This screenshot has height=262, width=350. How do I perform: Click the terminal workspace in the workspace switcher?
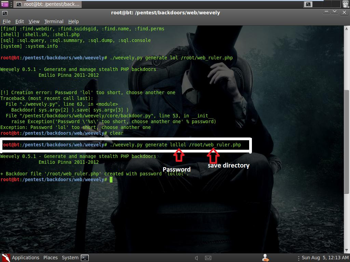coord(308,4)
